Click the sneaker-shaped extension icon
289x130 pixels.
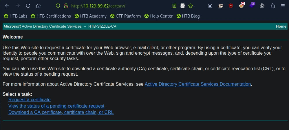click(x=220, y=6)
